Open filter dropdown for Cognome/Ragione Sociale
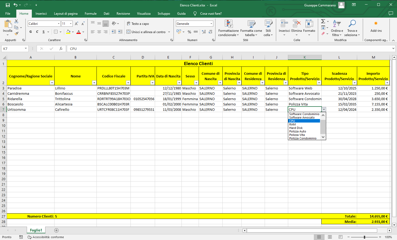The height and width of the screenshot is (240, 397). point(52,83)
